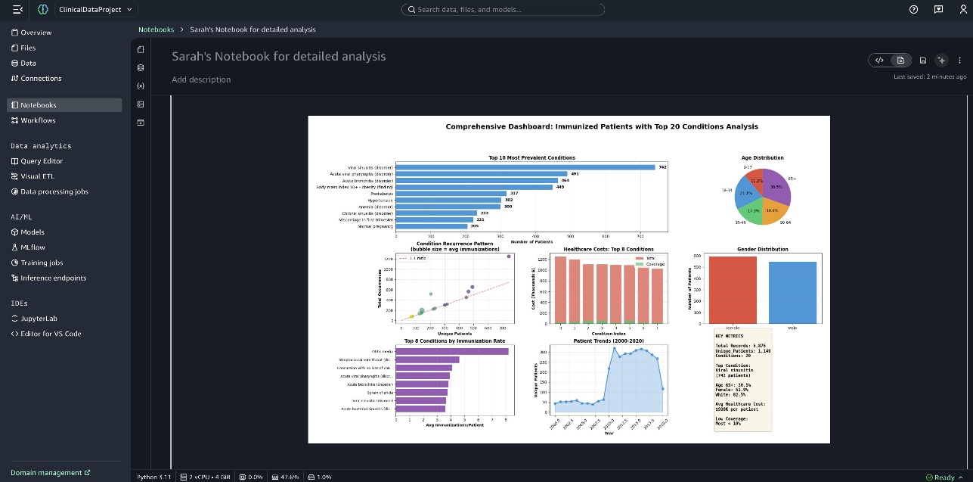The width and height of the screenshot is (973, 482).
Task: Switch notebook to document view
Action: tap(900, 61)
